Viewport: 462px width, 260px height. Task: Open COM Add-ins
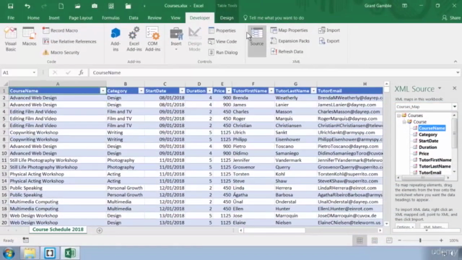coord(152,39)
